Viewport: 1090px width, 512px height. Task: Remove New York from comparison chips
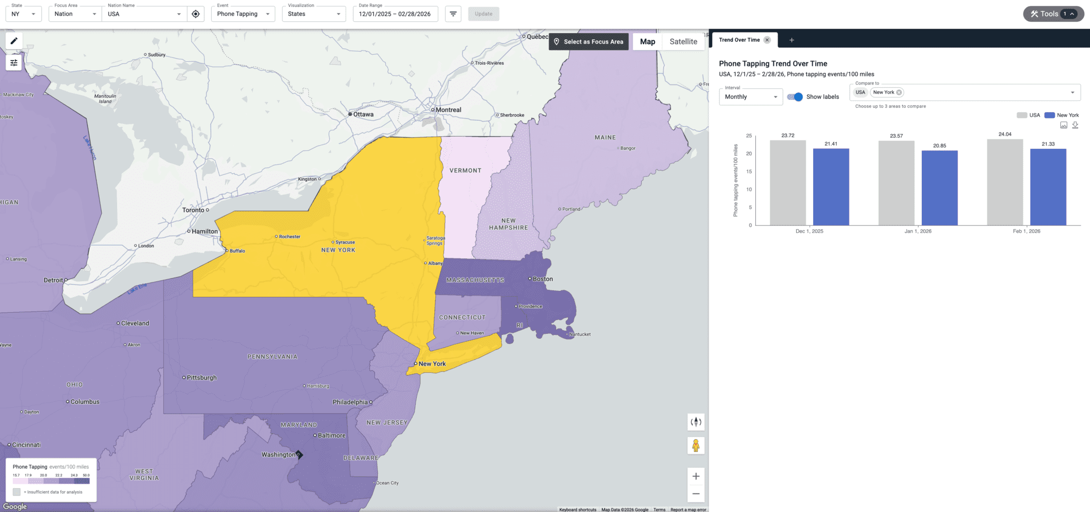(899, 93)
